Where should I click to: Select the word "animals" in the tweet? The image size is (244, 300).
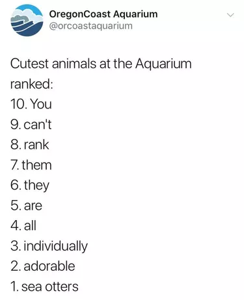pyautogui.click(x=74, y=64)
